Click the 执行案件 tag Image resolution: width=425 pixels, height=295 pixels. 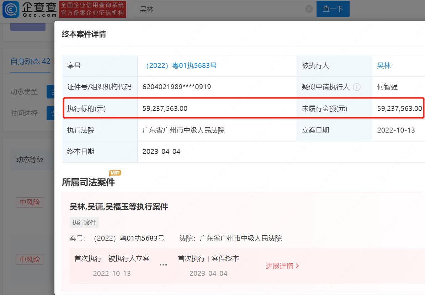(84, 222)
